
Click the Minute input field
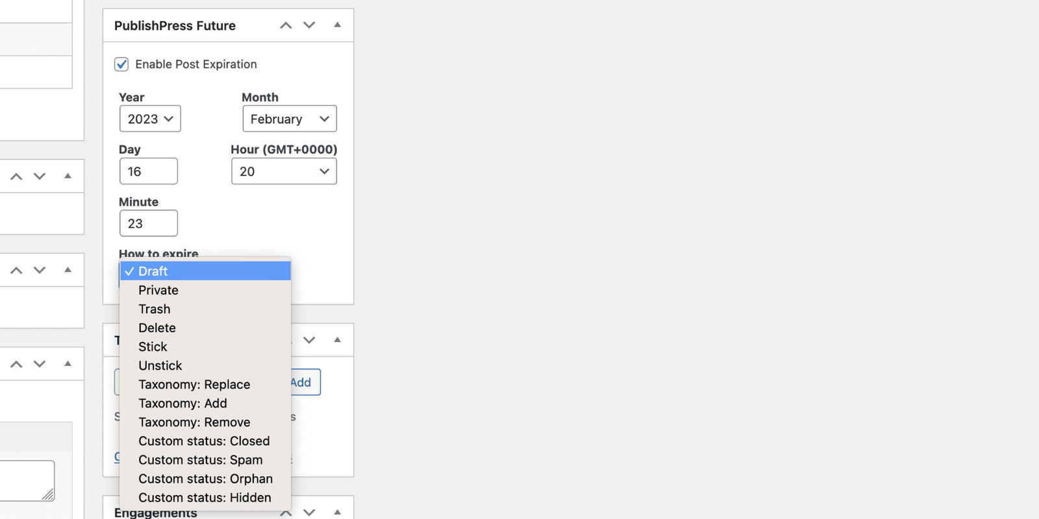[149, 223]
